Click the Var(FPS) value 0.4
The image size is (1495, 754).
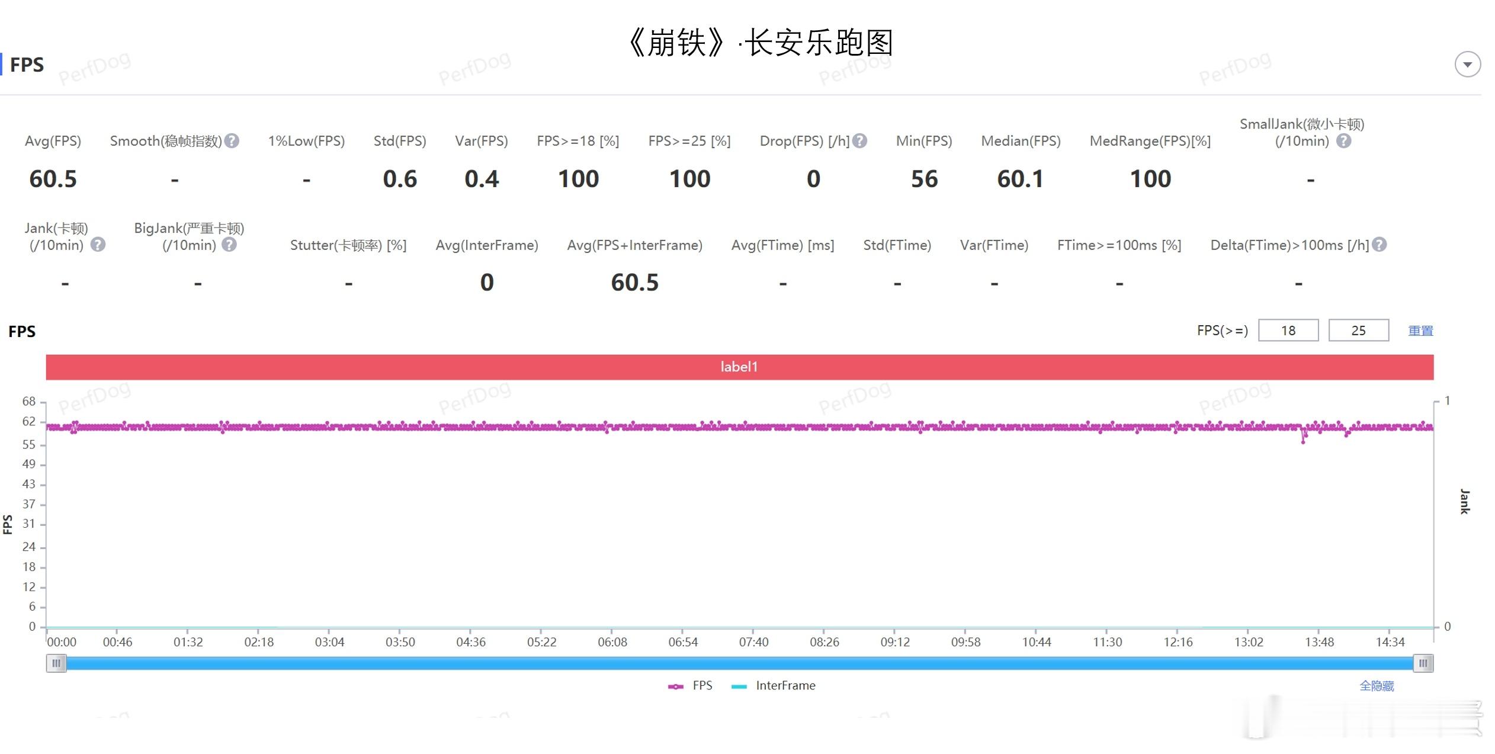pyautogui.click(x=482, y=179)
